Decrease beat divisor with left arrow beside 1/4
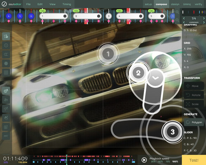 pos(184,18)
